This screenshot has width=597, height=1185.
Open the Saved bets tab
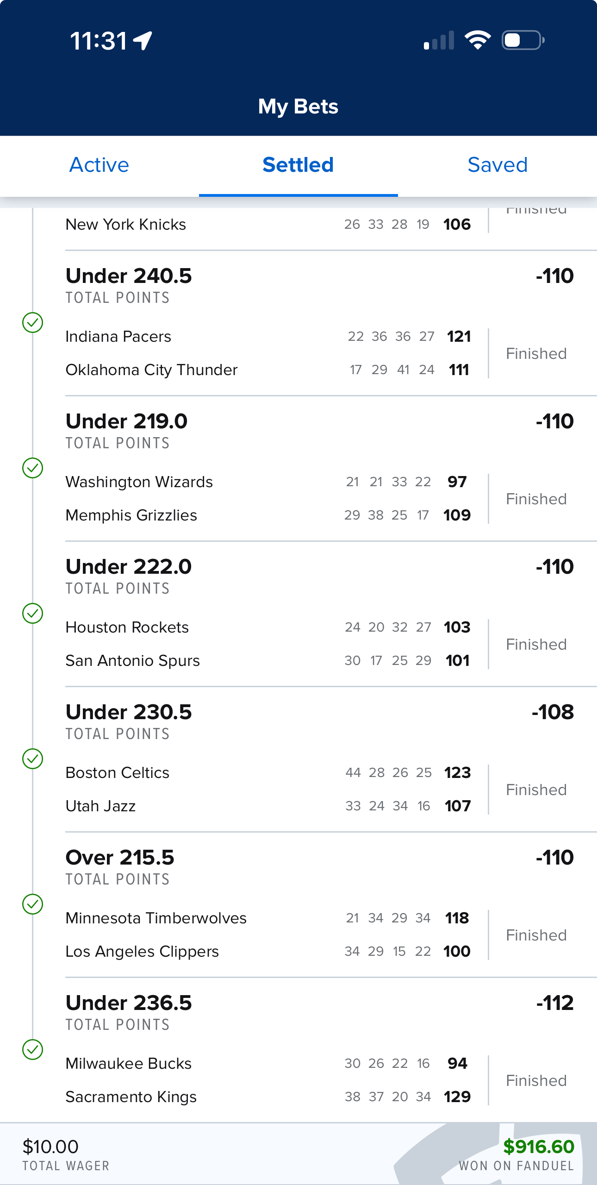[497, 165]
